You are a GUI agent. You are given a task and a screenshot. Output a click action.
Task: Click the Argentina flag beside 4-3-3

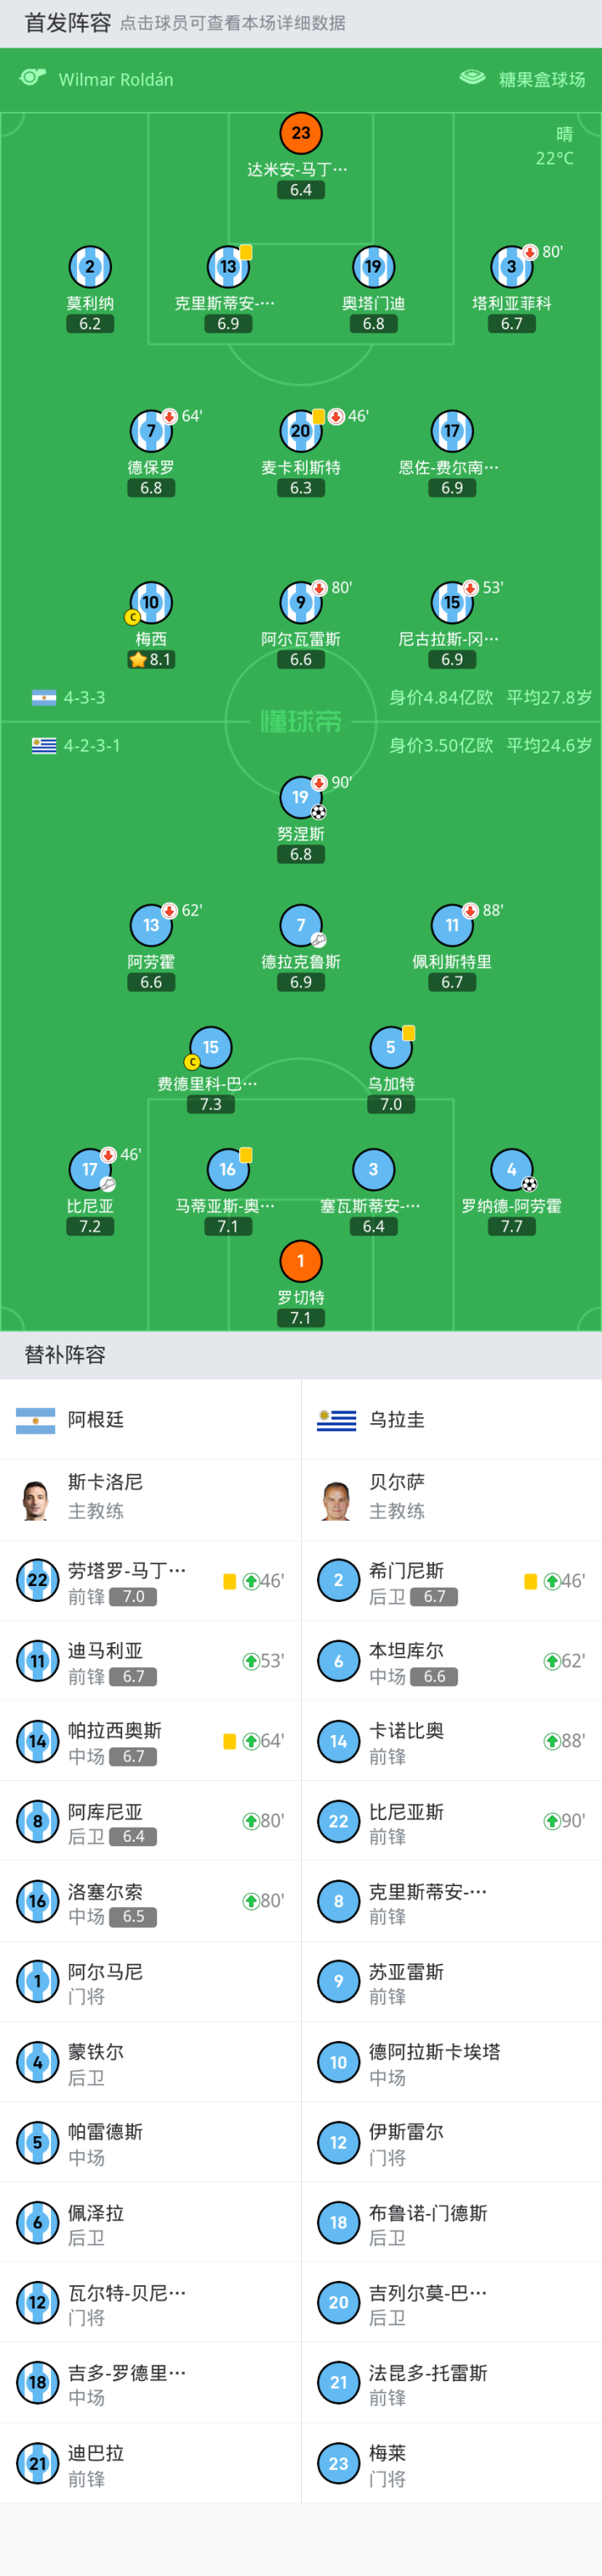click(x=44, y=698)
